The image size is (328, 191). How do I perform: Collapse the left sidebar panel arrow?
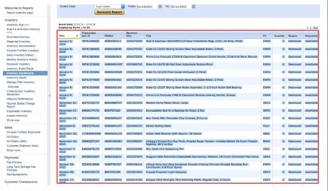click(x=49, y=96)
